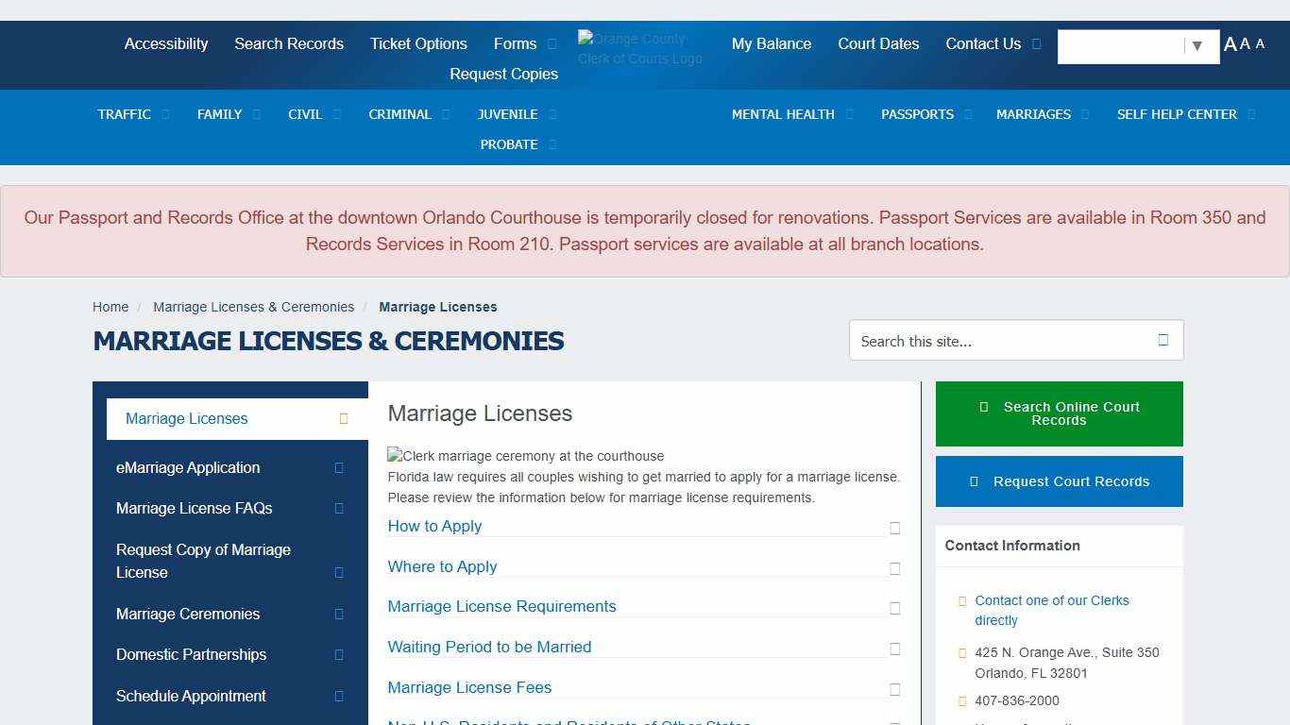Select the Passports menu item
The width and height of the screenshot is (1290, 725).
tap(917, 114)
